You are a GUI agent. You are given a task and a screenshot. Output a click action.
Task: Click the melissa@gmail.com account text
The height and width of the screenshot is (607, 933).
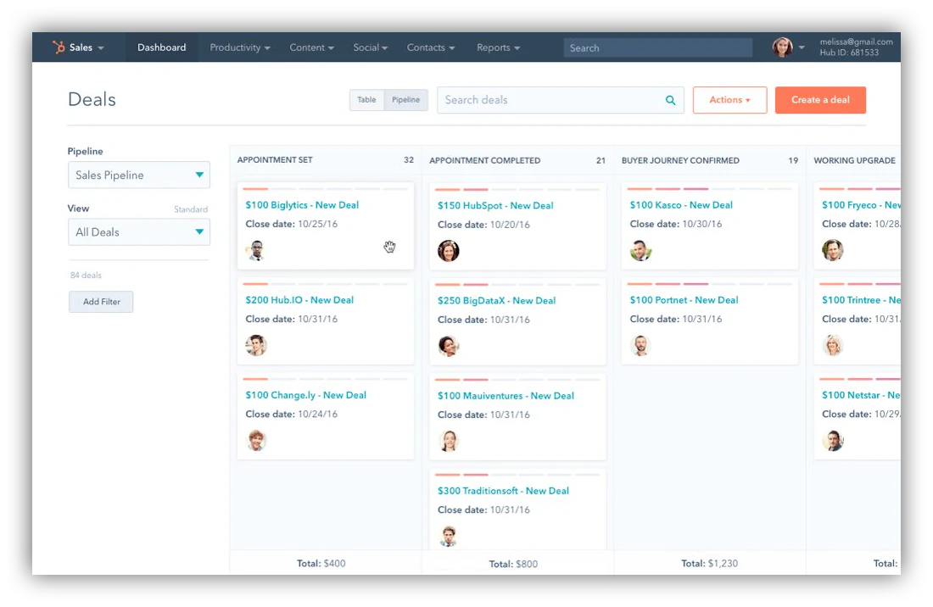(857, 42)
